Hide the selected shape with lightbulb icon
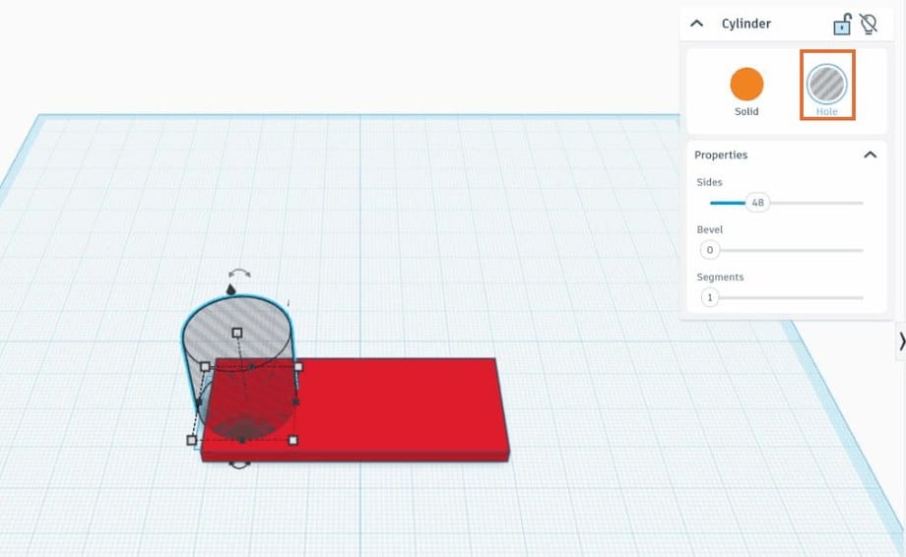906x557 pixels. [x=869, y=24]
